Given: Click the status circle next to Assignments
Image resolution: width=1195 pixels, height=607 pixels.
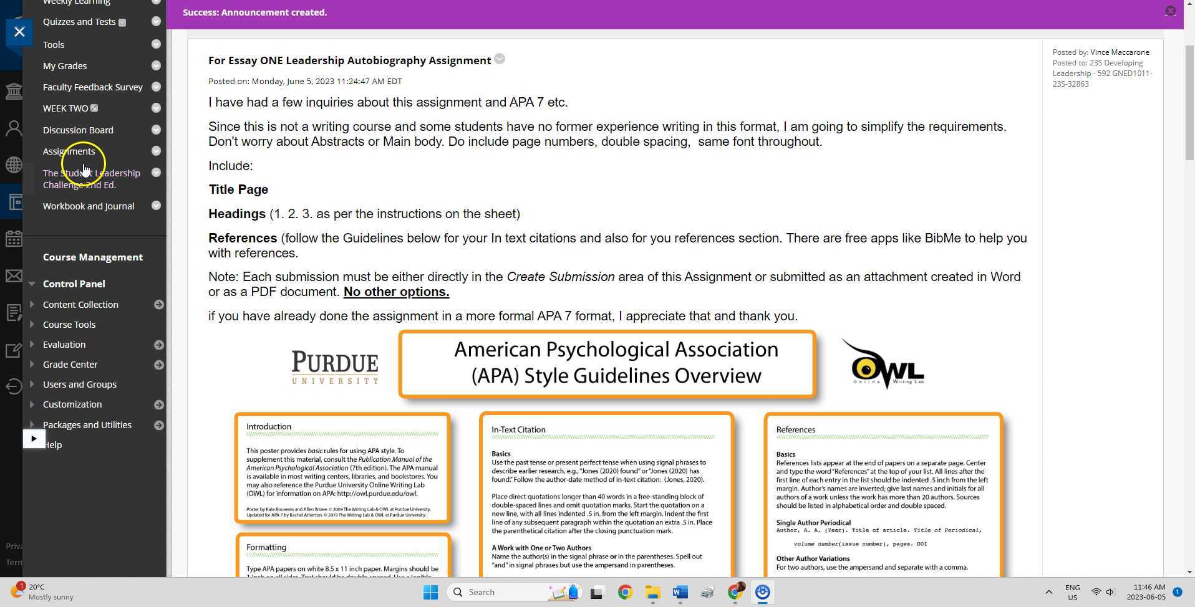Looking at the screenshot, I should coord(156,151).
